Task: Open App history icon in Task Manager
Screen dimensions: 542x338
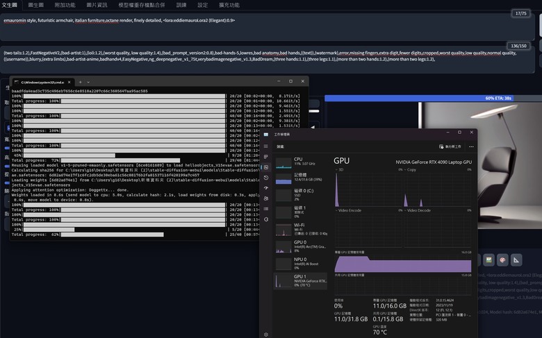Action: (266, 178)
